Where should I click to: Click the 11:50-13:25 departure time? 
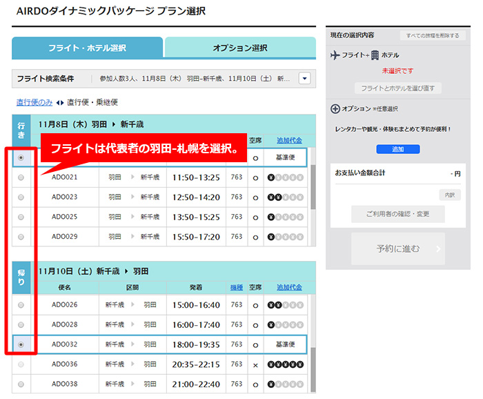(196, 178)
